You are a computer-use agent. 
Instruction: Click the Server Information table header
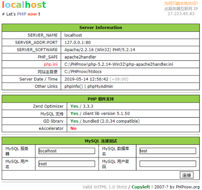click(x=101, y=27)
